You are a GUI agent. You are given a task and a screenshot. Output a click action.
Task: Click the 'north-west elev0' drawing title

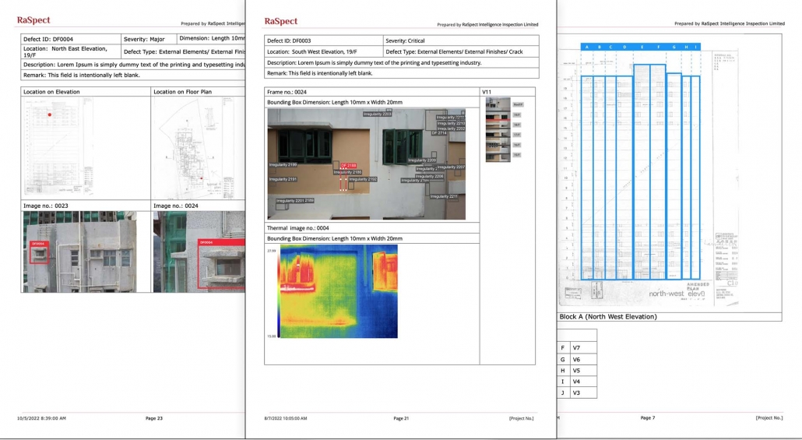(x=677, y=294)
